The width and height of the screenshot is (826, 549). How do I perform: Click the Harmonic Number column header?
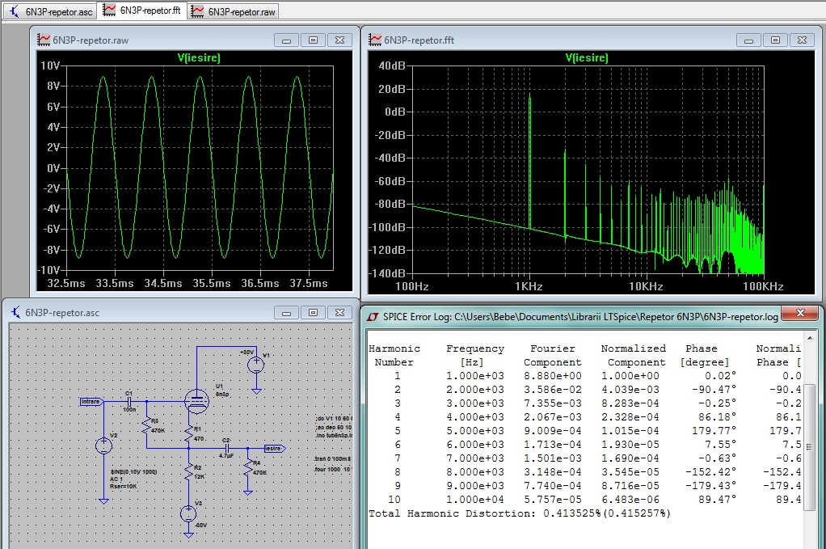pyautogui.click(x=394, y=355)
